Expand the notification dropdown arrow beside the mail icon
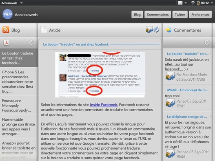 click(186, 3)
